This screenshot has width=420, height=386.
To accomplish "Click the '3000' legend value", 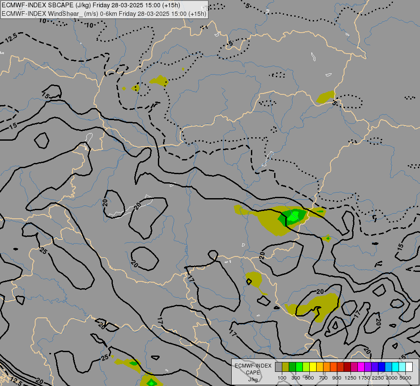I will click(392, 378).
